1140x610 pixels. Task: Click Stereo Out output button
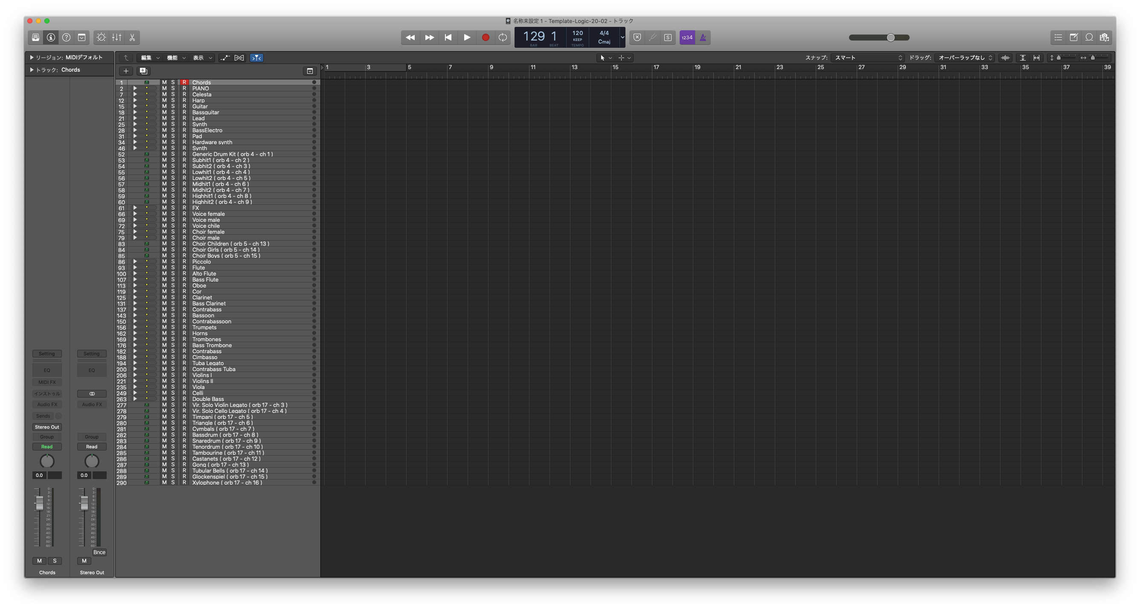tap(47, 427)
